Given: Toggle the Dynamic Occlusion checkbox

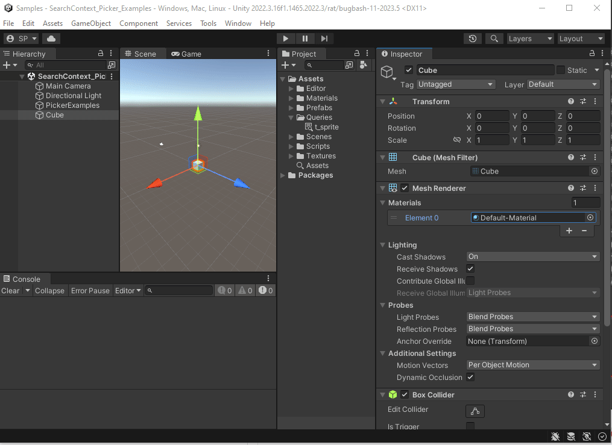Looking at the screenshot, I should tap(470, 377).
